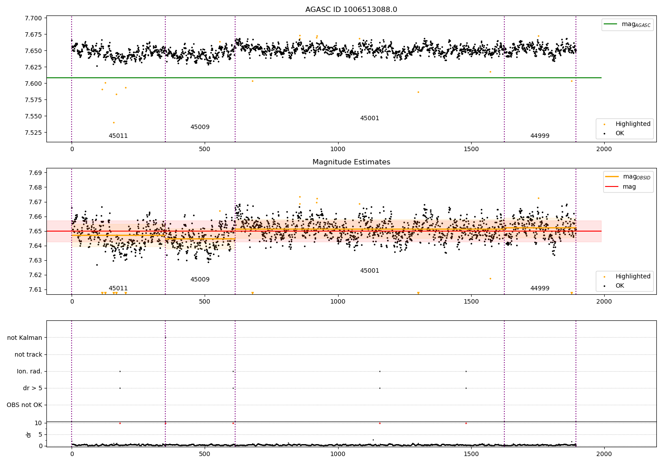Image resolution: width=663 pixels, height=464 pixels.
Task: Click the "OBS not OK" axis label
Action: pyautogui.click(x=24, y=405)
